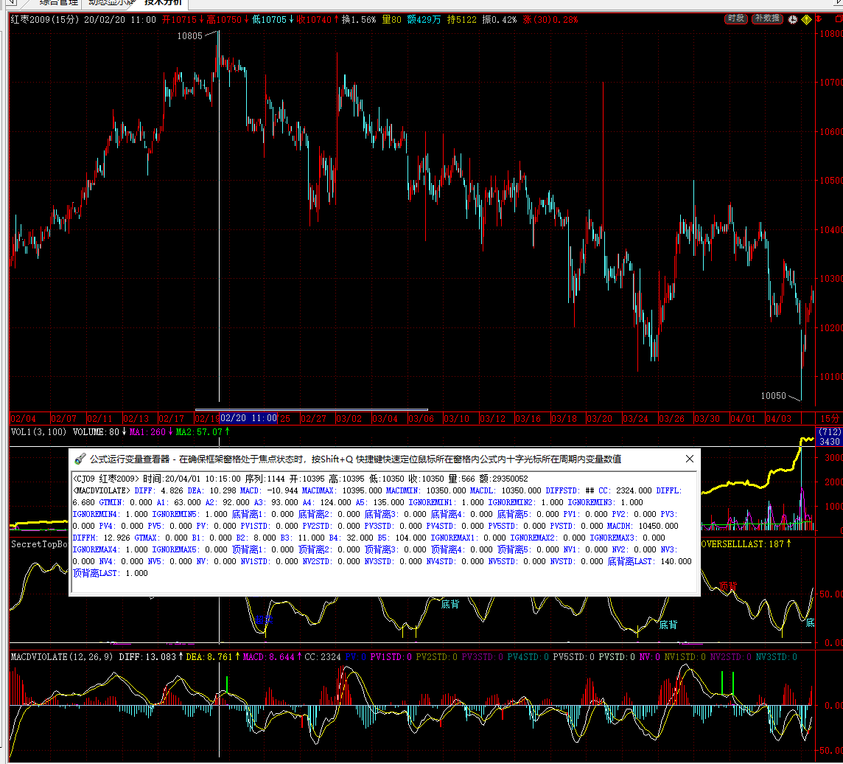The image size is (843, 764).
Task: Click the red overlapping-windows restore icon
Action: tap(838, 19)
